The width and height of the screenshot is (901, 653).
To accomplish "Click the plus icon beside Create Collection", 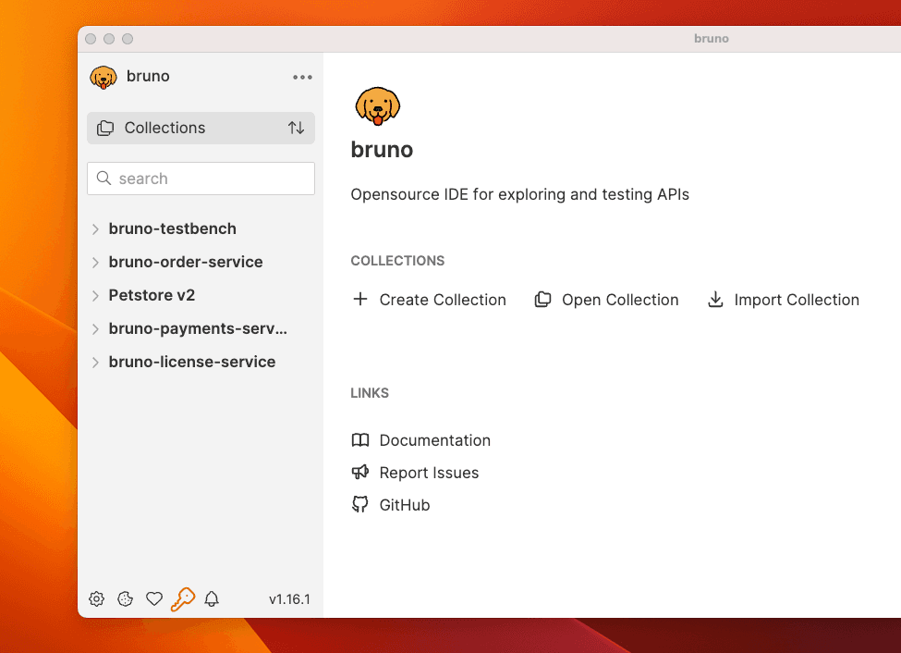I will tap(360, 299).
